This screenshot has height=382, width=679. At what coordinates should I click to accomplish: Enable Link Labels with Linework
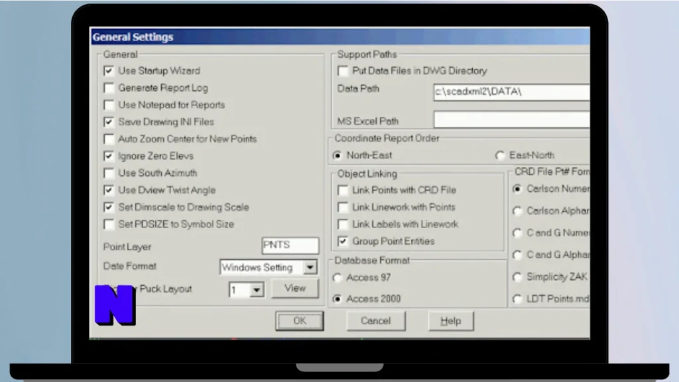[343, 224]
